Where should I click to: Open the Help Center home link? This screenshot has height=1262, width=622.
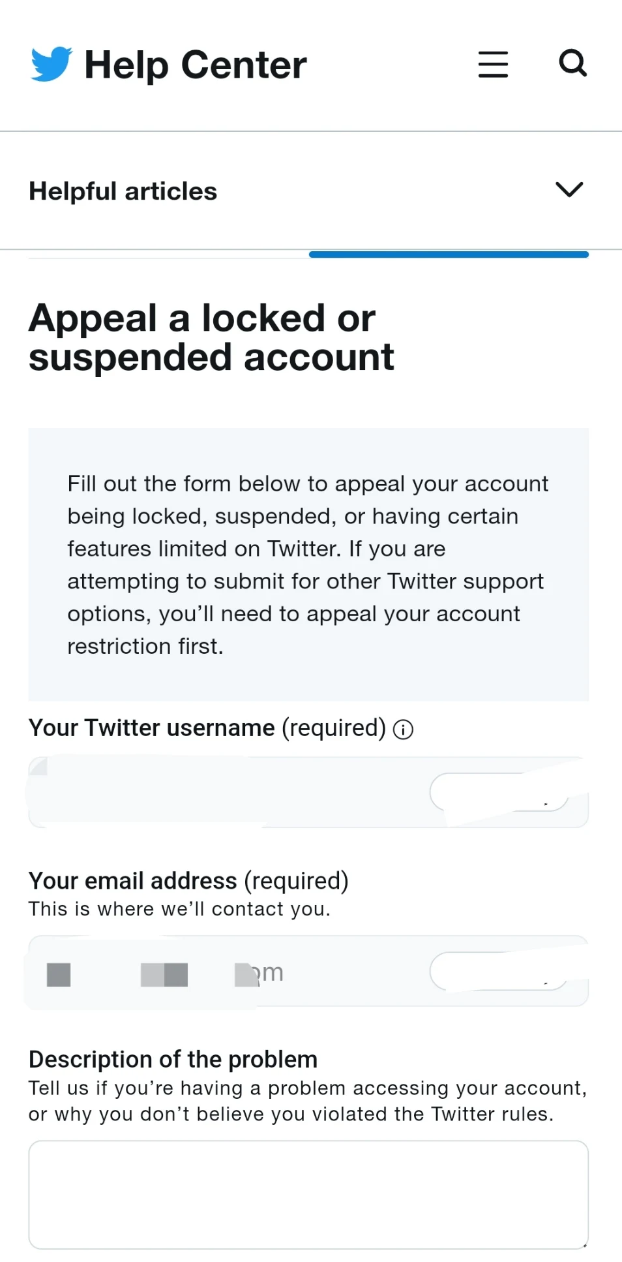[195, 65]
